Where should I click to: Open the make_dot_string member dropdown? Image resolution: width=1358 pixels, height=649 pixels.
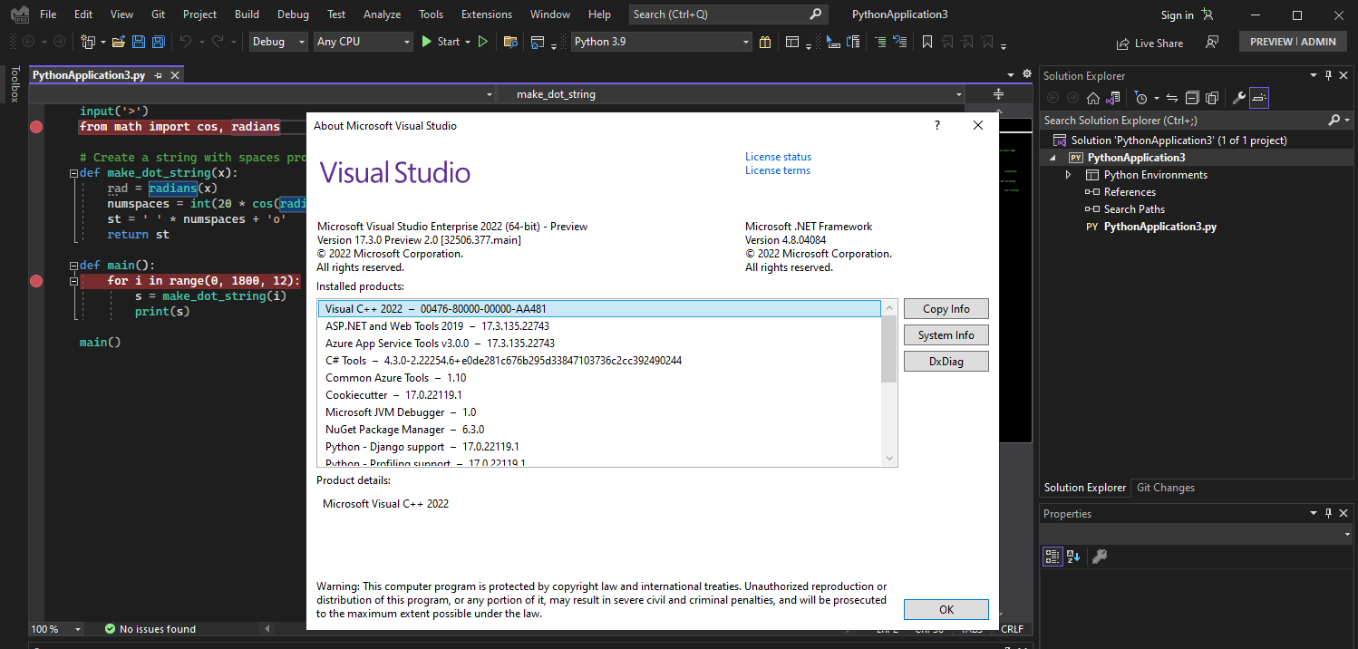point(732,94)
